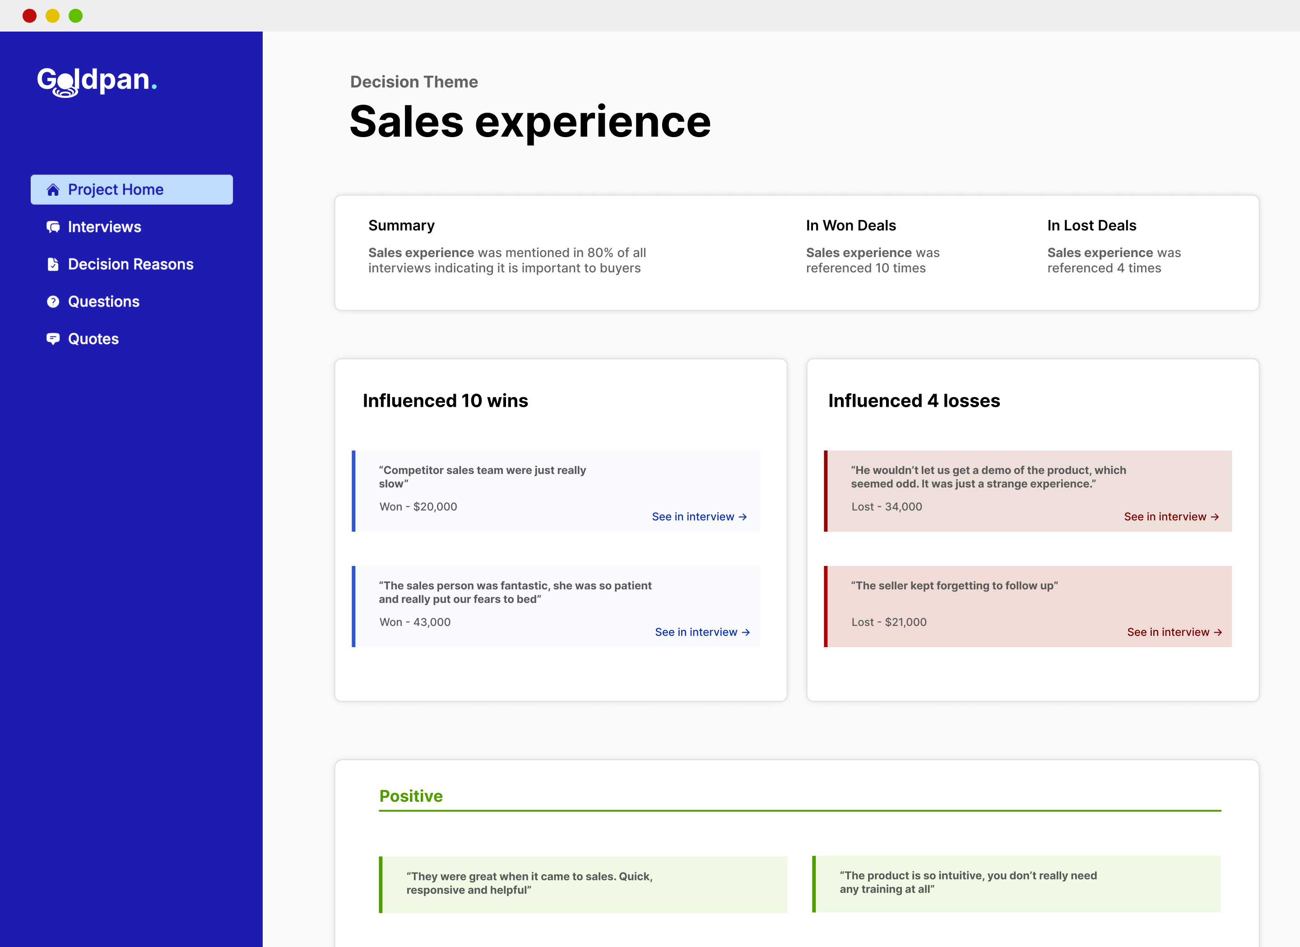Expand the Influenced 10 wins card
The image size is (1300, 947).
pos(445,400)
